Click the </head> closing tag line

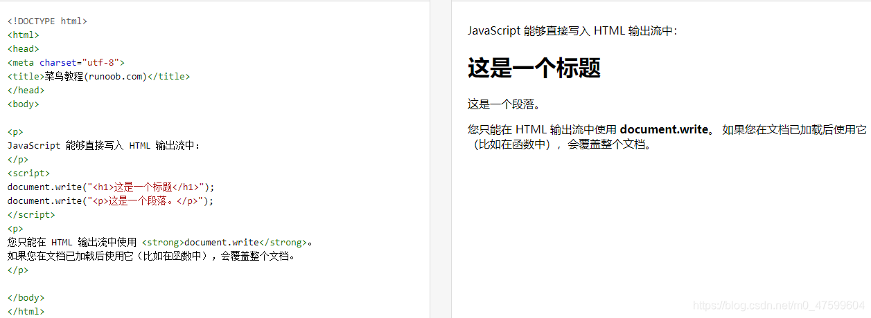(26, 90)
